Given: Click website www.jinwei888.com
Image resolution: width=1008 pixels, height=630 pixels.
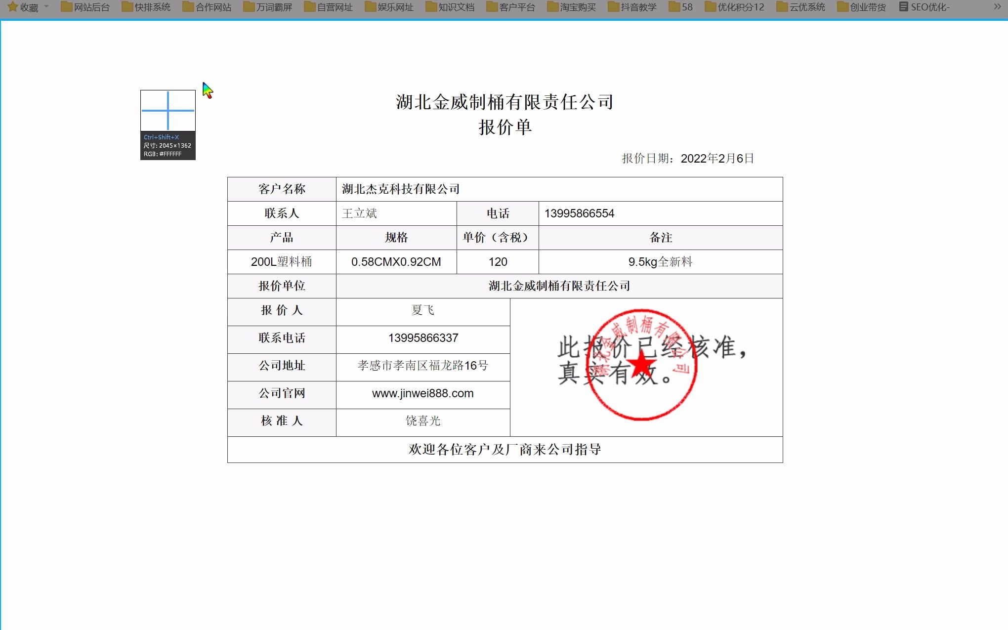Looking at the screenshot, I should tap(423, 393).
